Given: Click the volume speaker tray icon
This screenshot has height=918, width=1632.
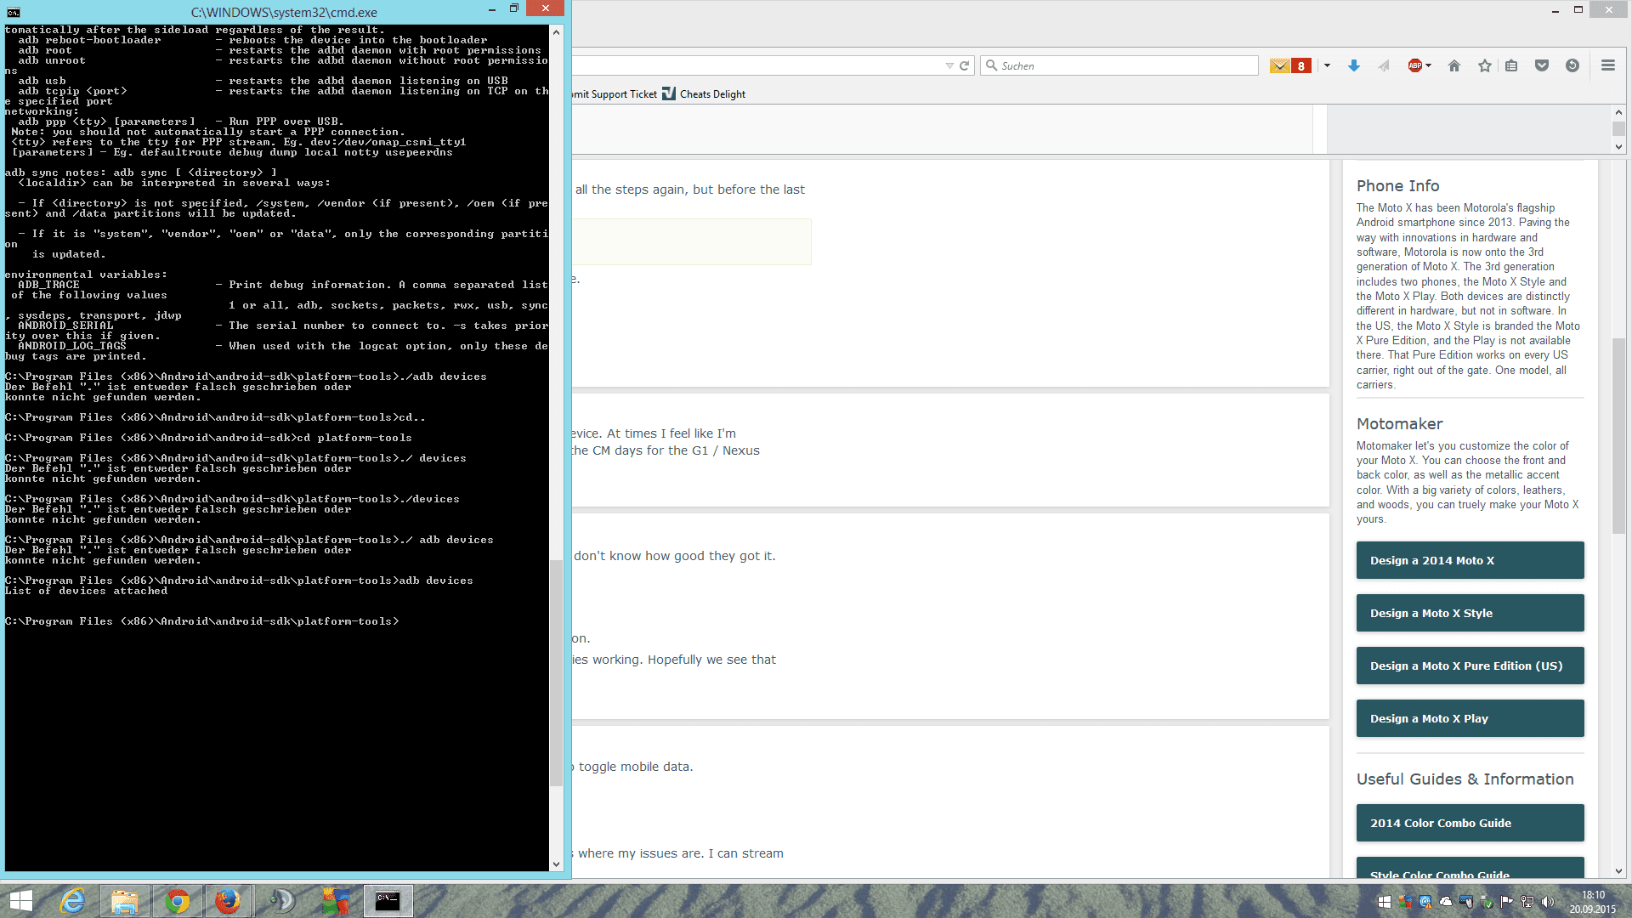Looking at the screenshot, I should [x=1548, y=902].
